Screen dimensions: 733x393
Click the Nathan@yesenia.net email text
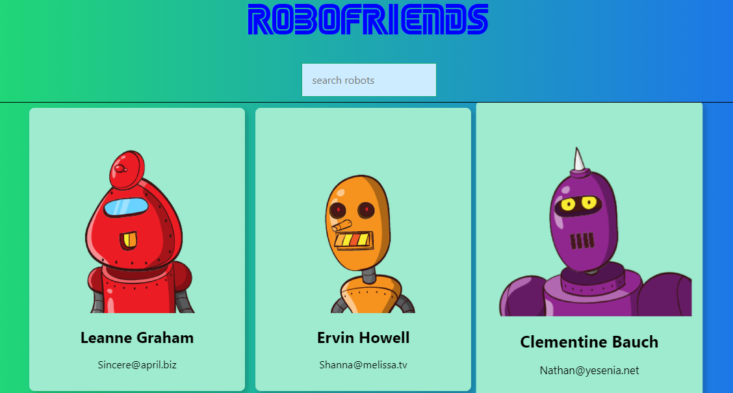589,370
